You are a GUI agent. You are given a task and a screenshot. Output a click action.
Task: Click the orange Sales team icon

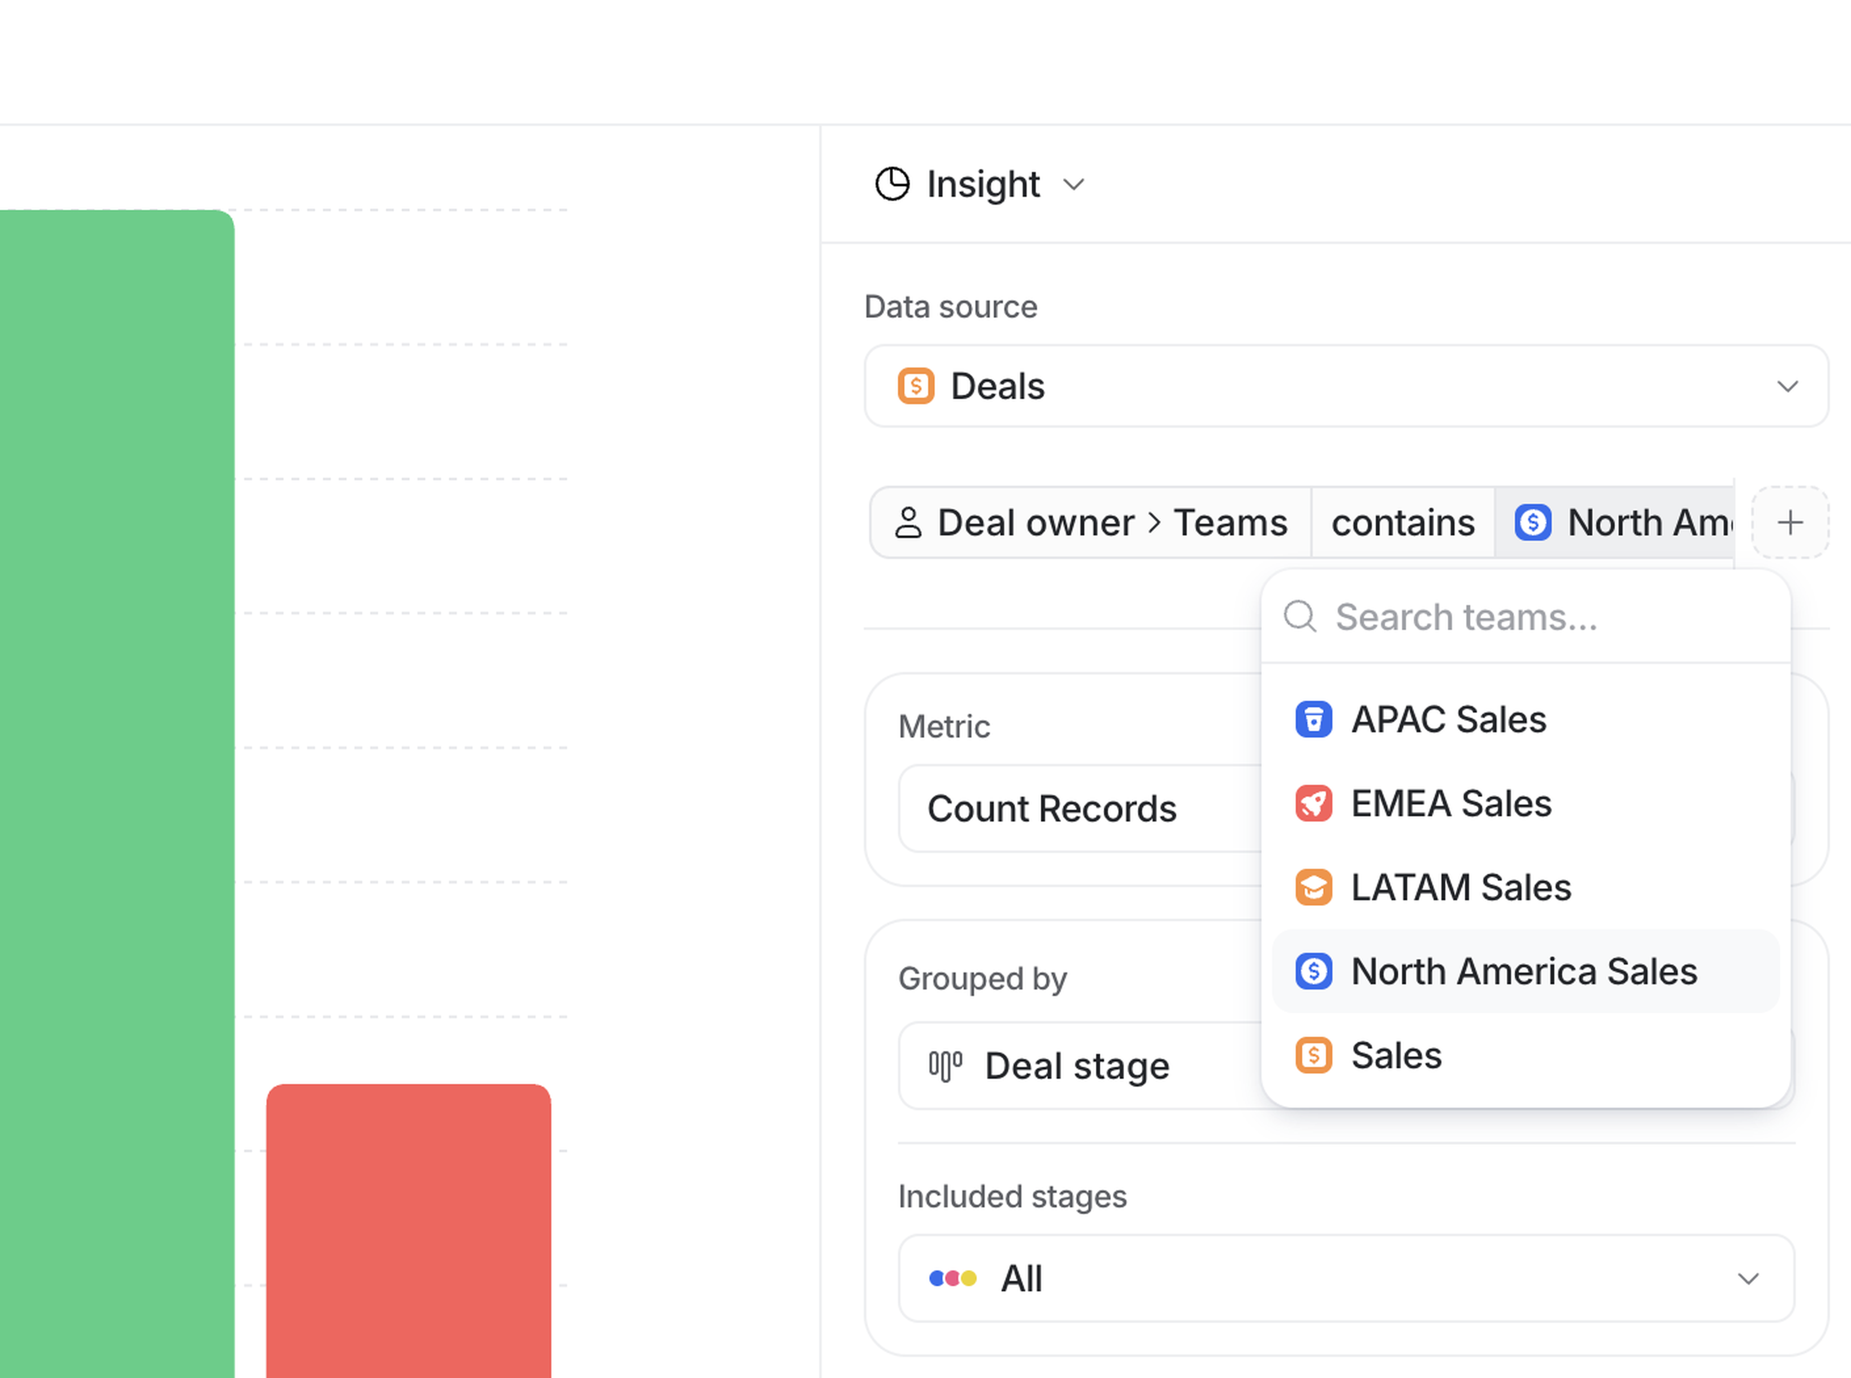click(1313, 1055)
